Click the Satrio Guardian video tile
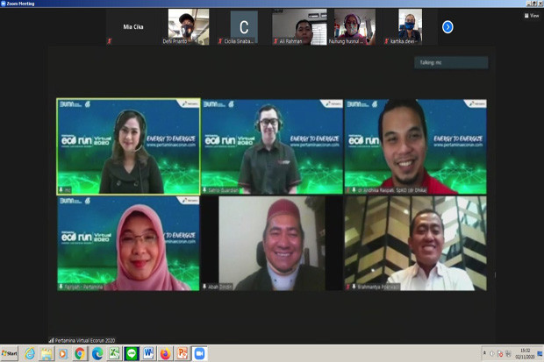 click(x=272, y=146)
